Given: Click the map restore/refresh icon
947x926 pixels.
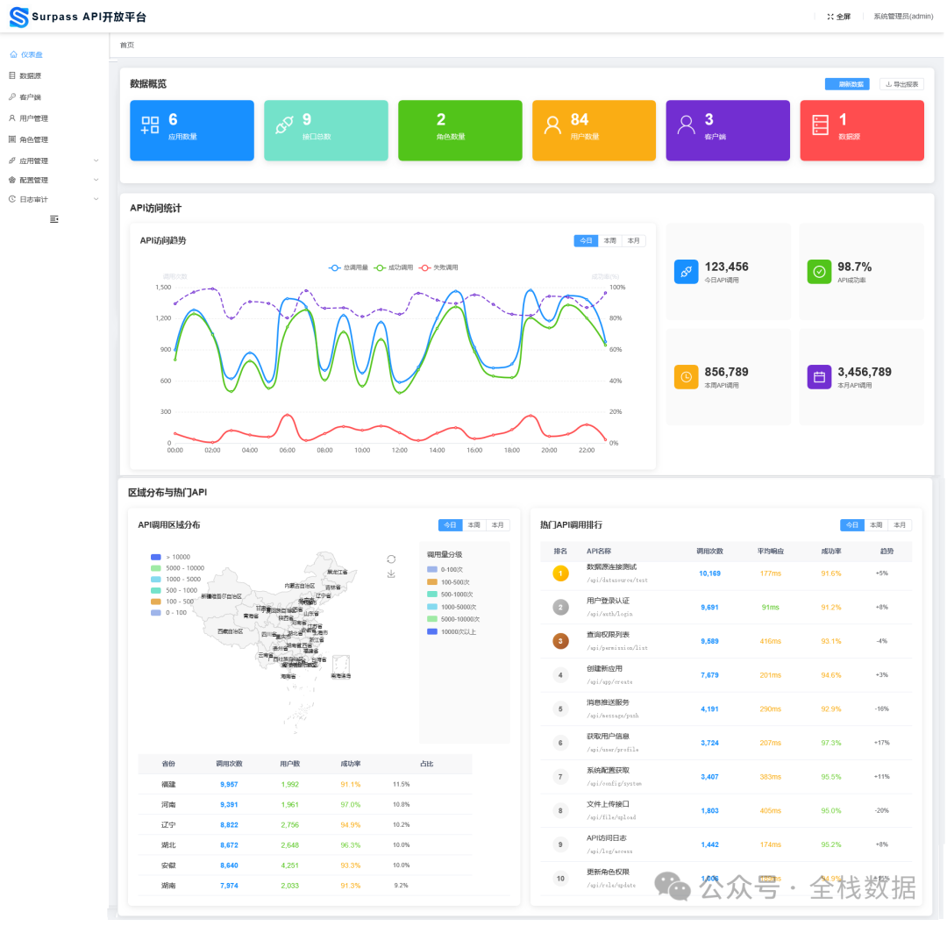Looking at the screenshot, I should pos(391,559).
